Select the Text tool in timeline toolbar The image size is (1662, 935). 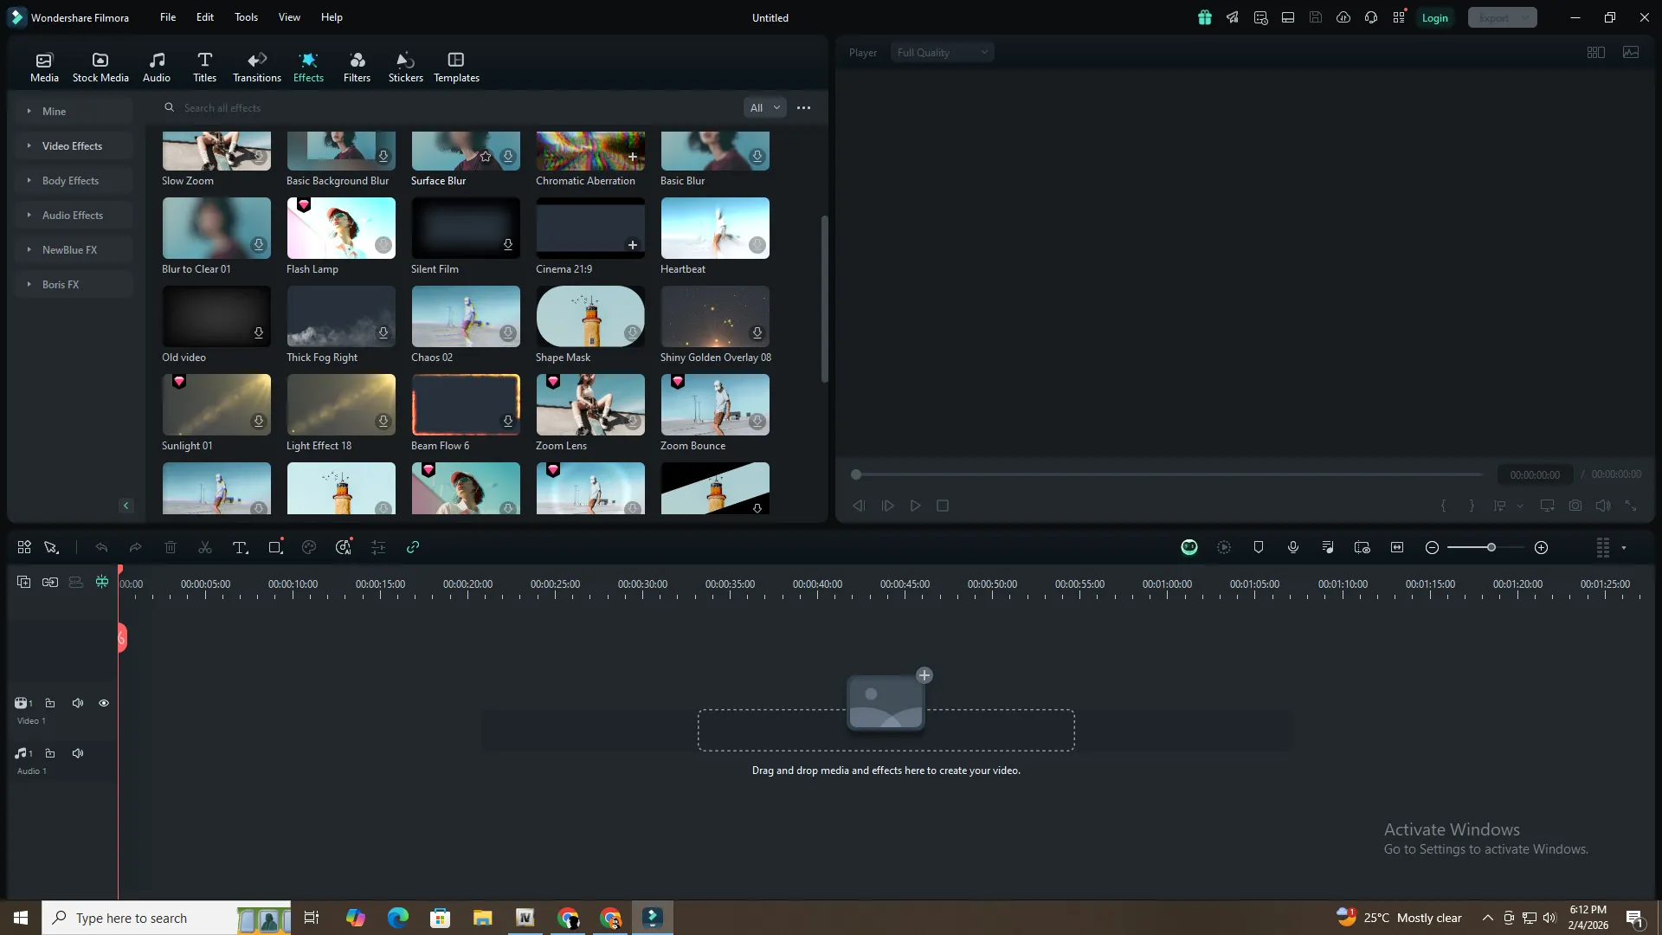click(x=240, y=548)
